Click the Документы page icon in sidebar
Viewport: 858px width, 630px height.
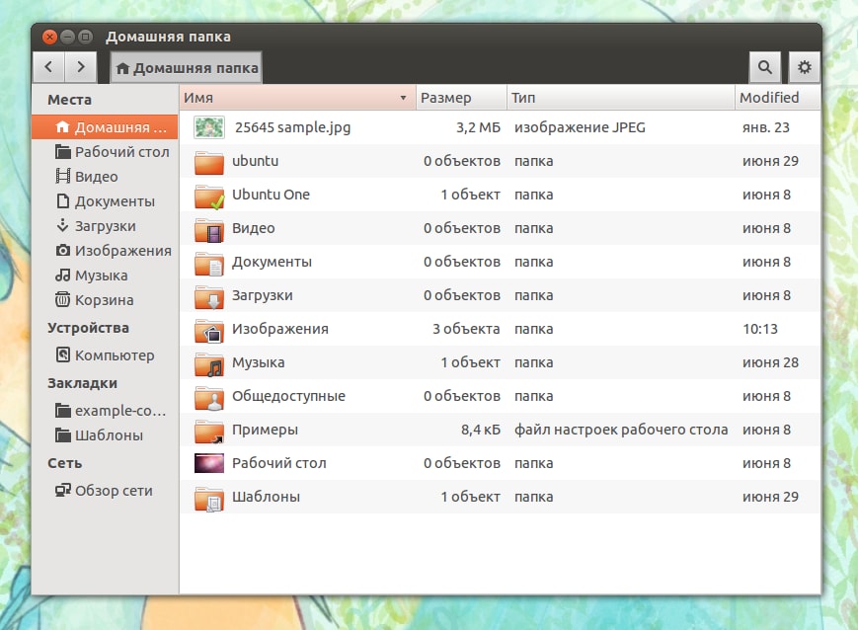(x=63, y=200)
